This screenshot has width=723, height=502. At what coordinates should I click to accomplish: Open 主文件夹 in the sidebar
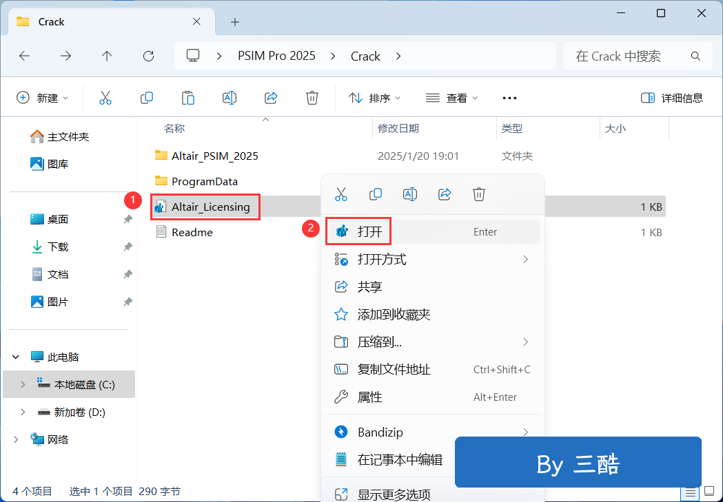[68, 137]
